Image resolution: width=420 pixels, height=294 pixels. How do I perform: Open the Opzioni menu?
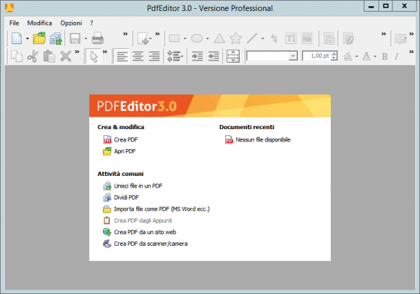pyautogui.click(x=71, y=23)
